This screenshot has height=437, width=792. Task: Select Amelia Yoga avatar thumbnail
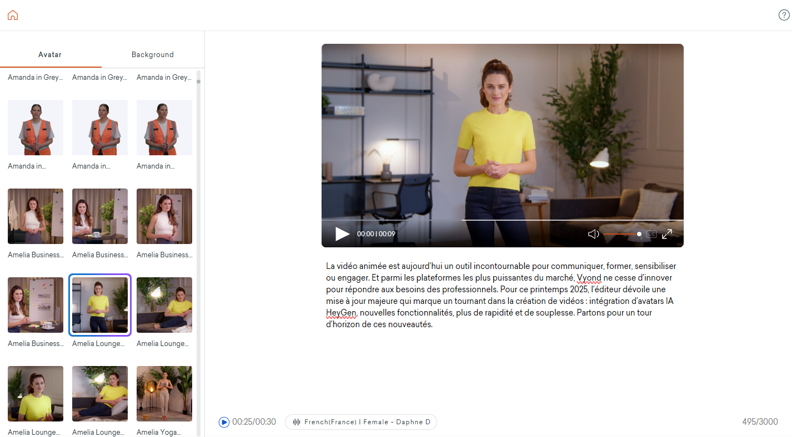tap(164, 394)
